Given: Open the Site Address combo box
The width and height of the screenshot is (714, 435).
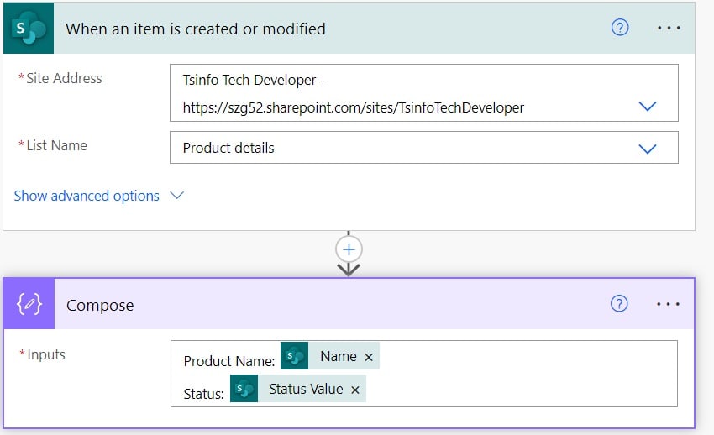Looking at the screenshot, I should pos(424,93).
